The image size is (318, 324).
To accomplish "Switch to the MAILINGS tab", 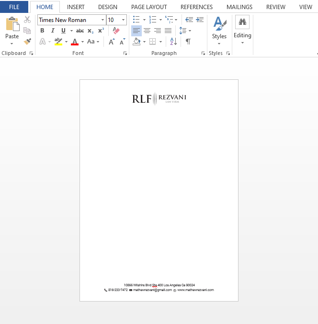I will [x=239, y=7].
